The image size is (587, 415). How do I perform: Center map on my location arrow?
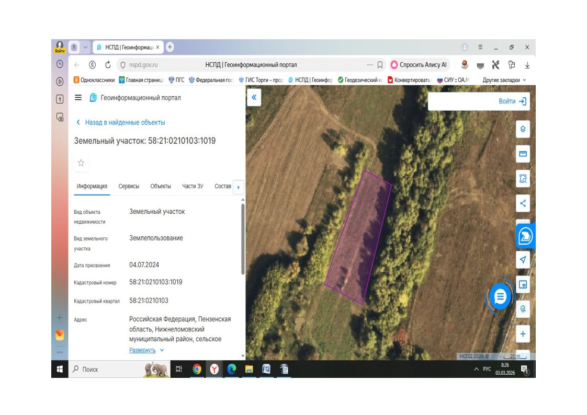point(523,259)
